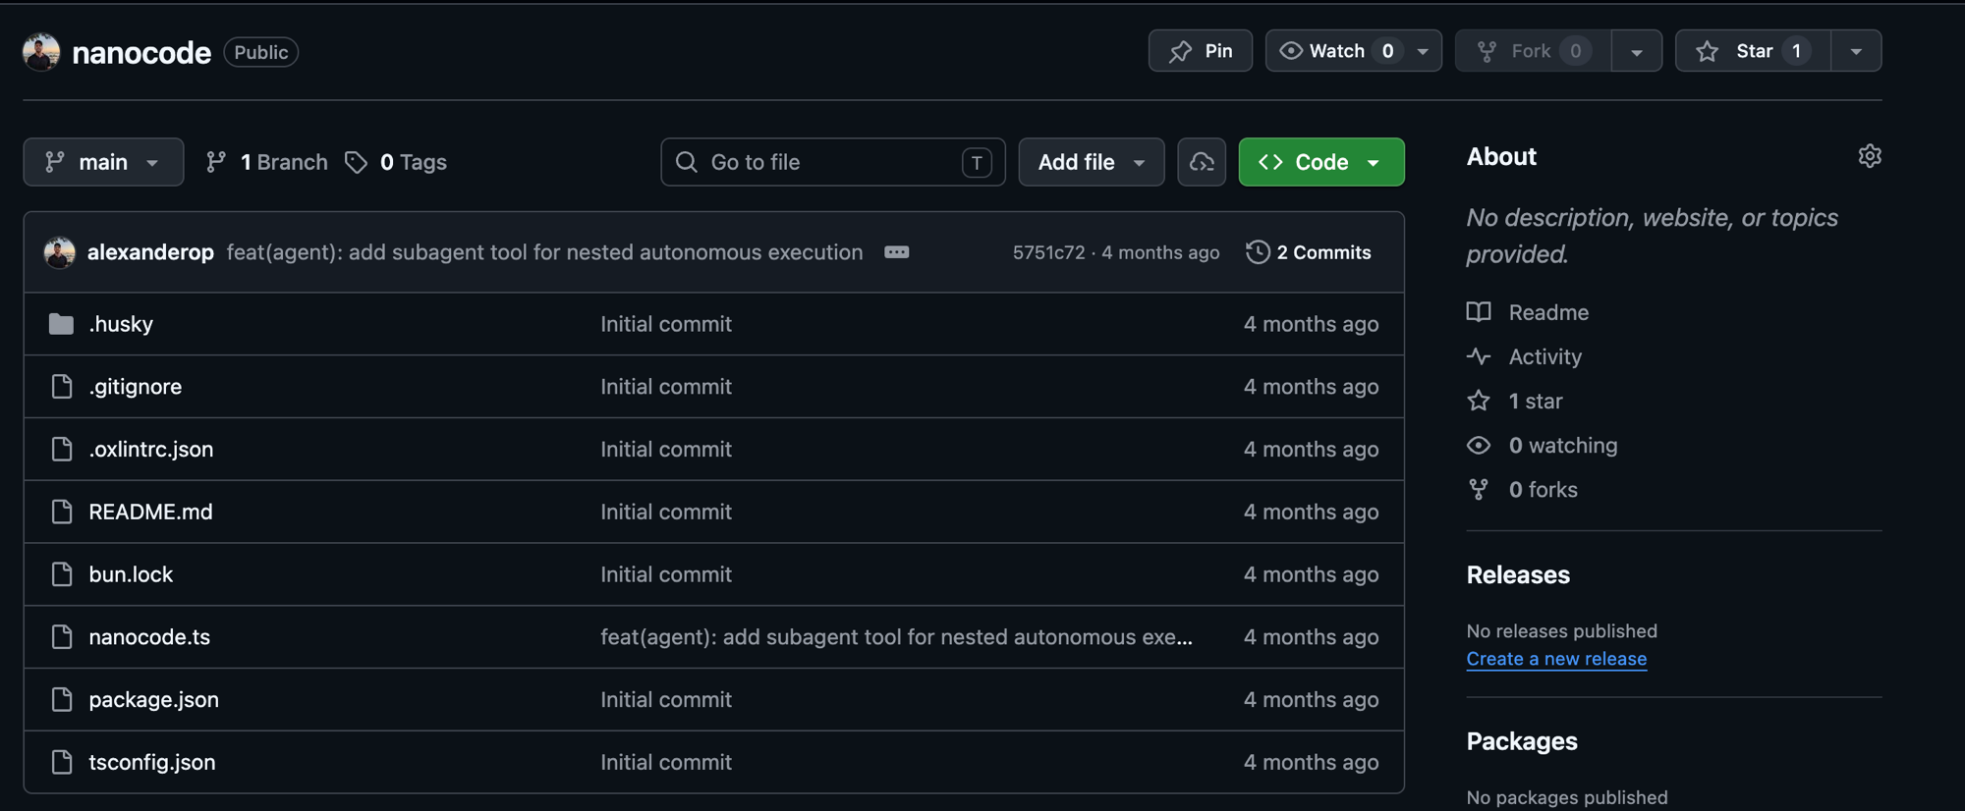Open the Releases heading link
The image size is (1965, 811).
click(1518, 574)
